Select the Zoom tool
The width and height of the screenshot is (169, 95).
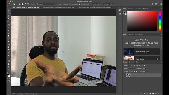(9, 67)
